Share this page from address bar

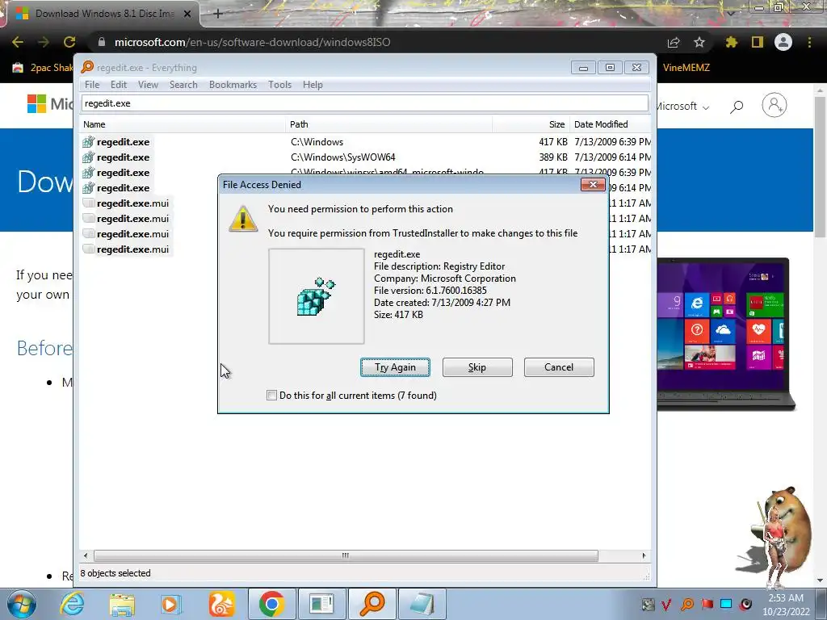[x=674, y=42]
